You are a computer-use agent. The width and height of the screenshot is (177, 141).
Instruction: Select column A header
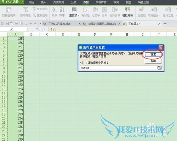(16, 34)
